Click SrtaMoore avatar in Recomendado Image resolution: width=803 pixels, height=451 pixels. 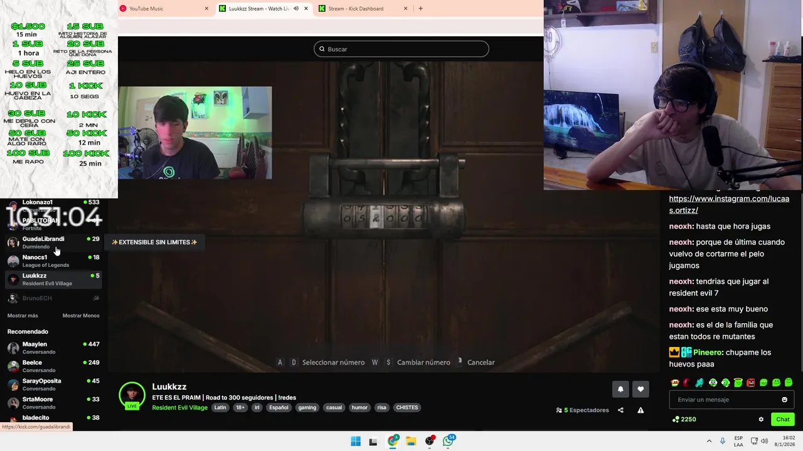[x=13, y=403]
